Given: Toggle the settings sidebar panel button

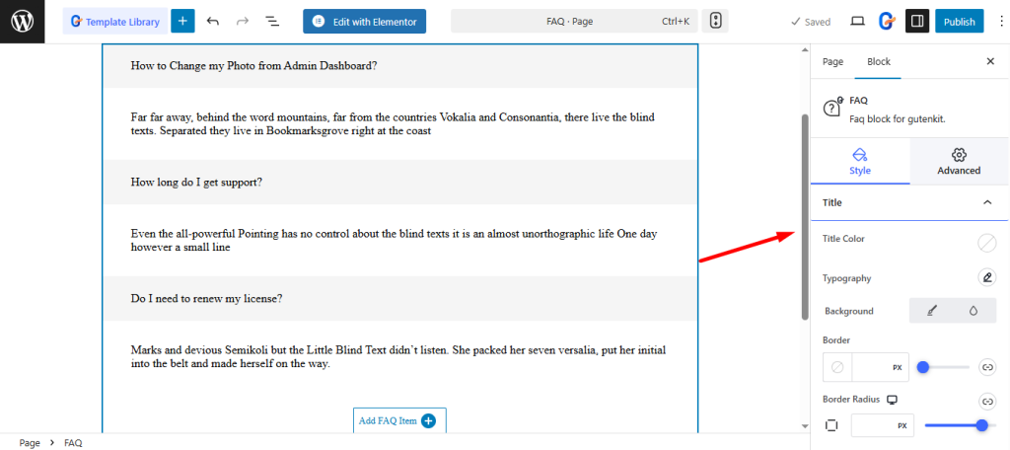Looking at the screenshot, I should click(x=917, y=21).
